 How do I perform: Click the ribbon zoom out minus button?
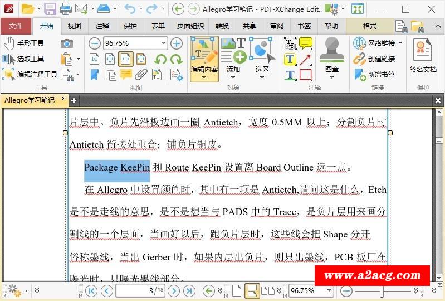click(95, 43)
